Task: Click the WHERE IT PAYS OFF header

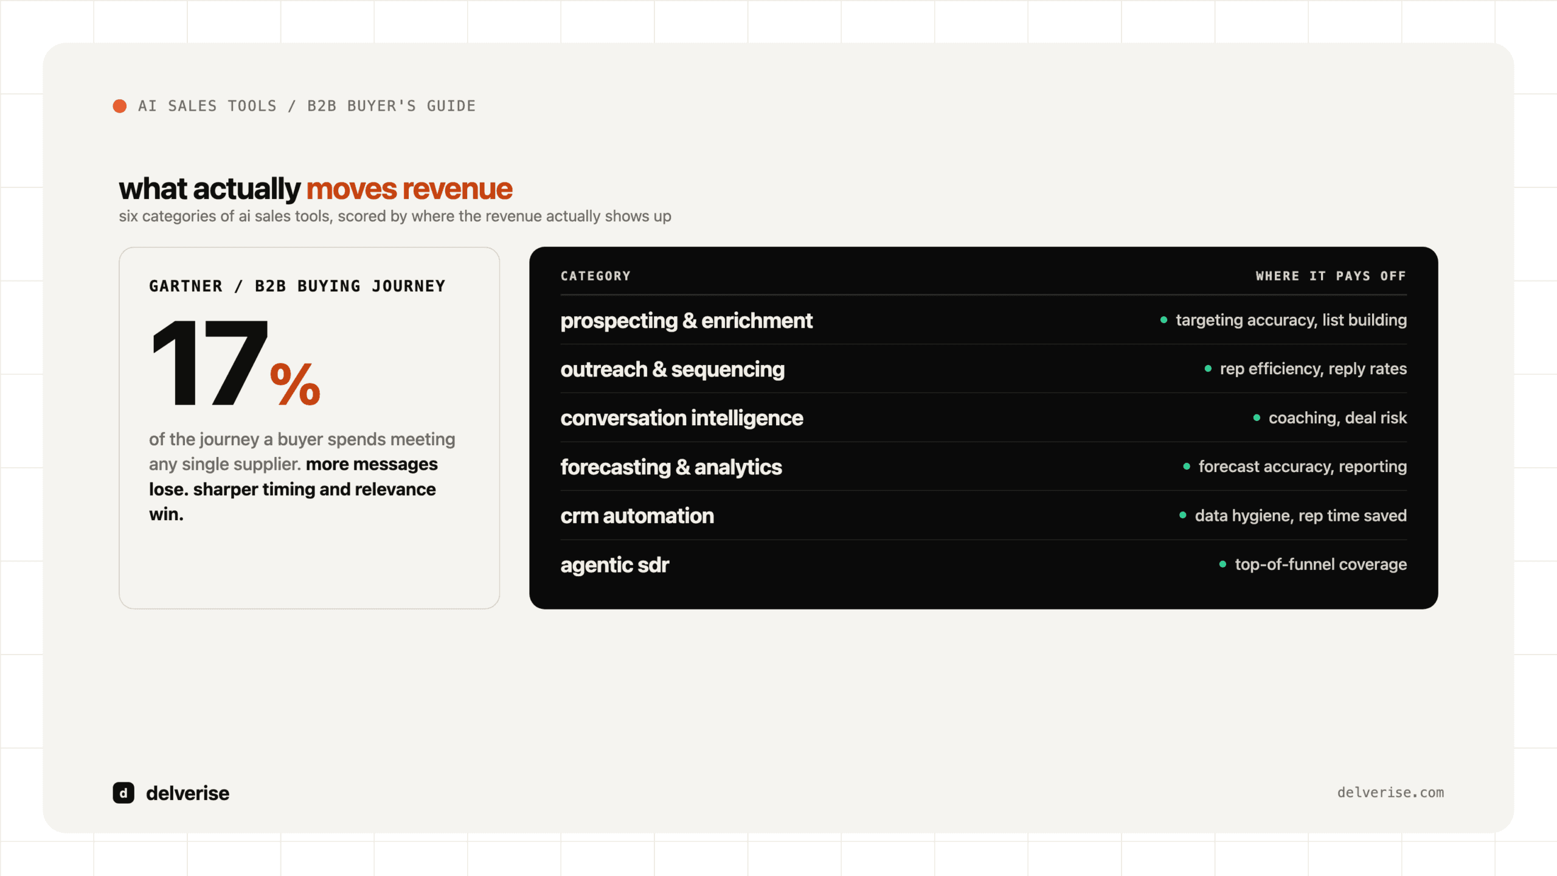Action: click(1331, 276)
